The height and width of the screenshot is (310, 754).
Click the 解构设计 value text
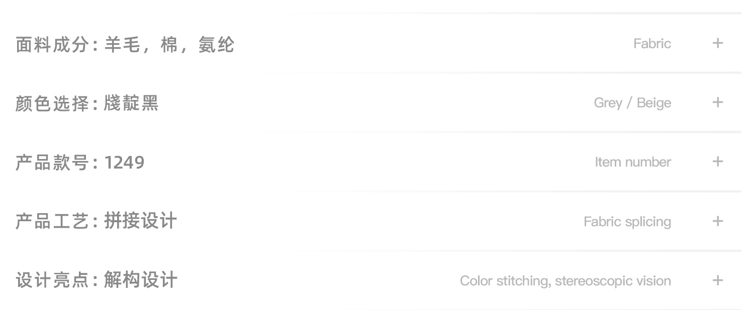pos(141,280)
